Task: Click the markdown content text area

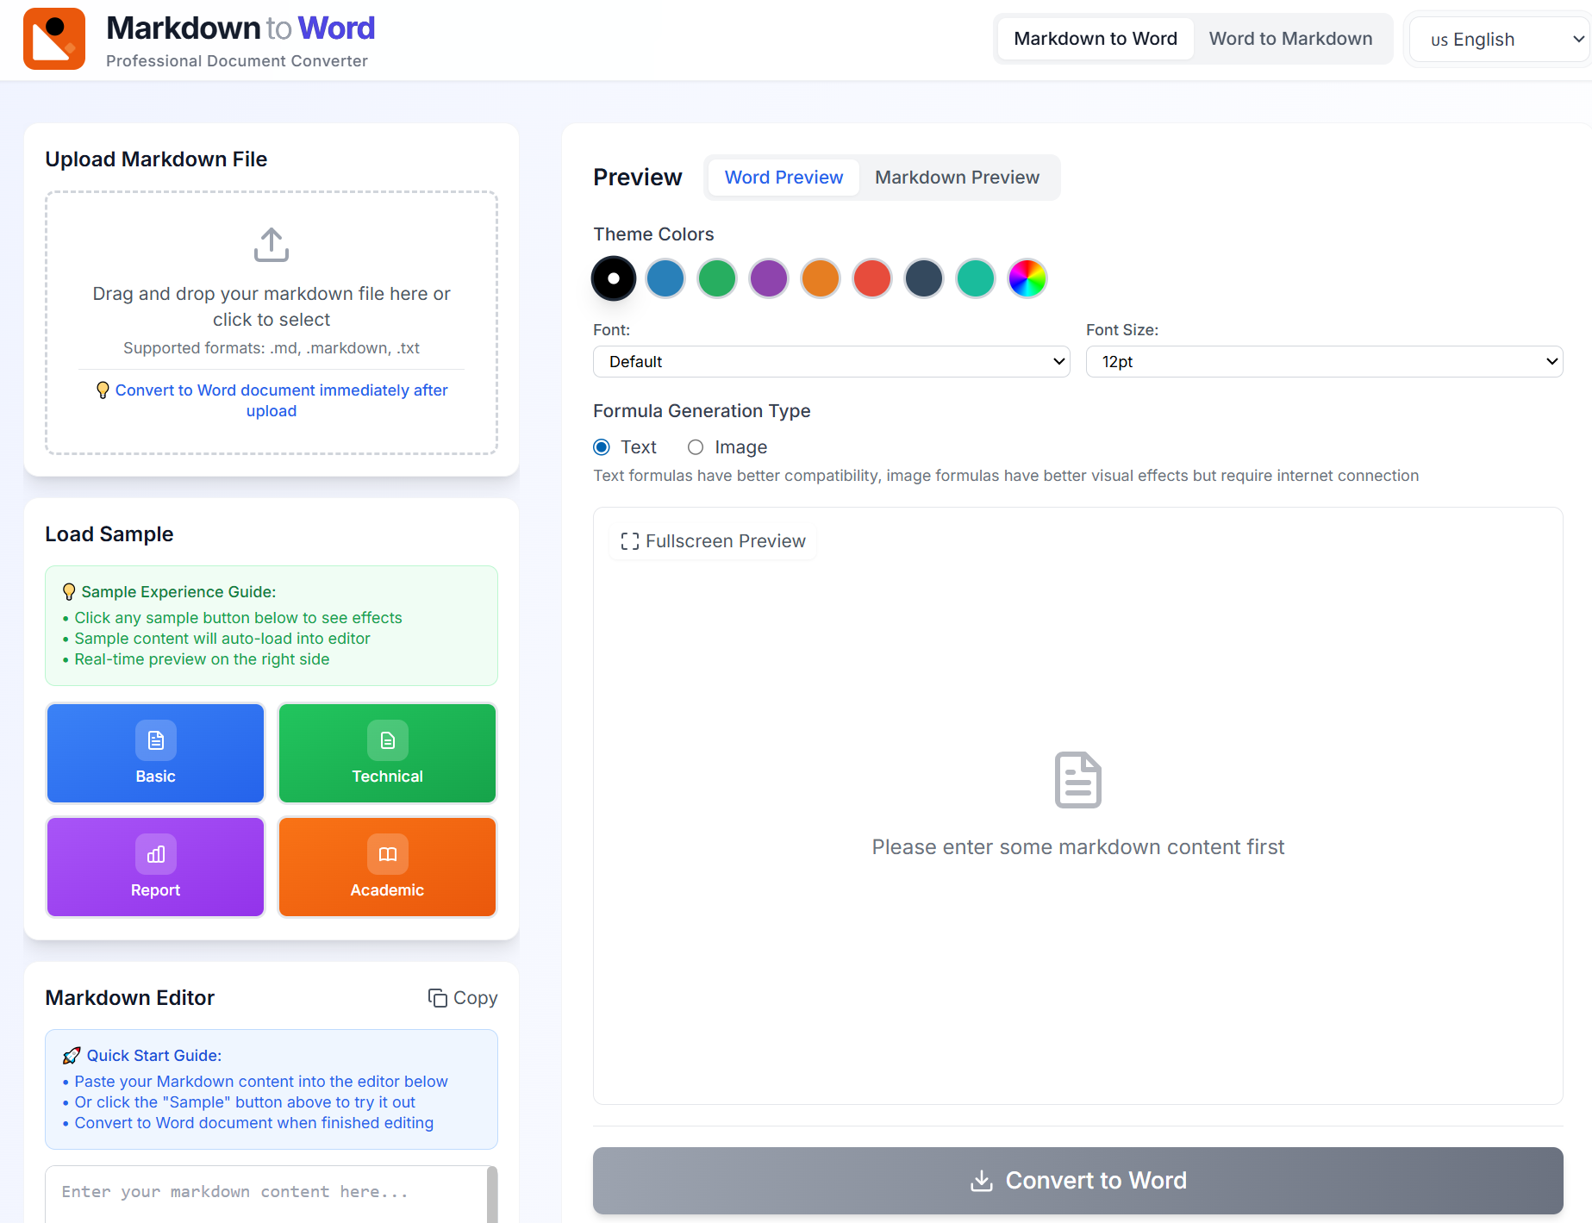Action: (x=266, y=1195)
